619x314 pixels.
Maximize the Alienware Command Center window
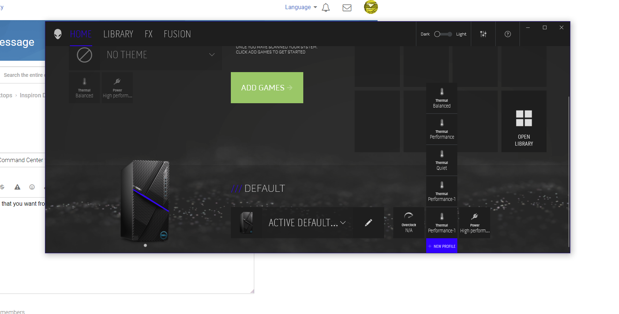pyautogui.click(x=545, y=27)
